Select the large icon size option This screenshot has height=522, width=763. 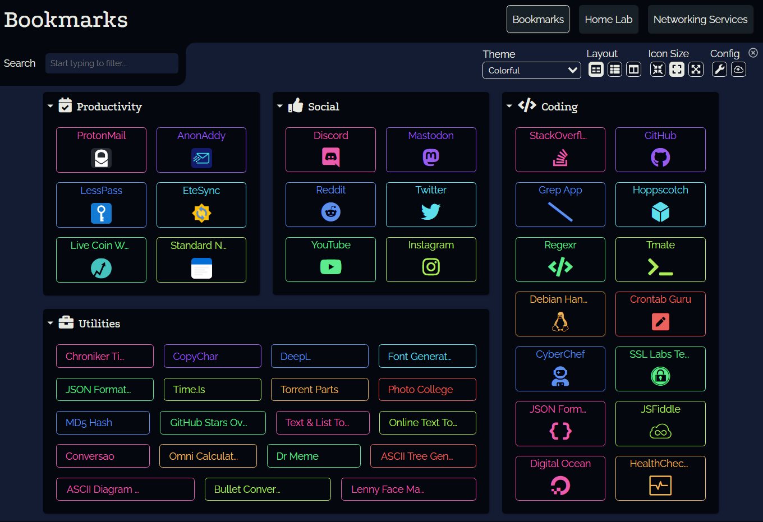(x=696, y=69)
